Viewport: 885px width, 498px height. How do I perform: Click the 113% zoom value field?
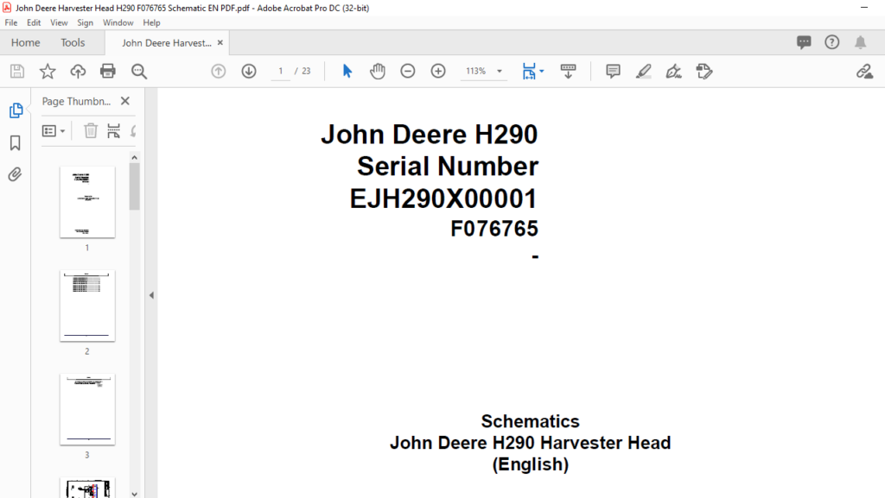click(476, 71)
